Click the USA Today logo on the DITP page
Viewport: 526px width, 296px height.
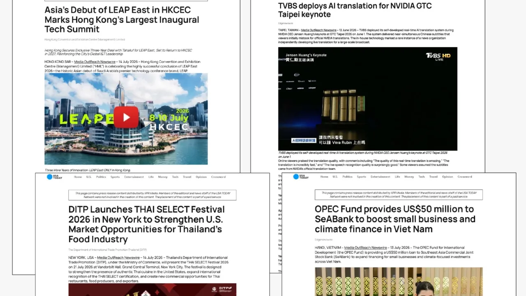tap(54, 177)
